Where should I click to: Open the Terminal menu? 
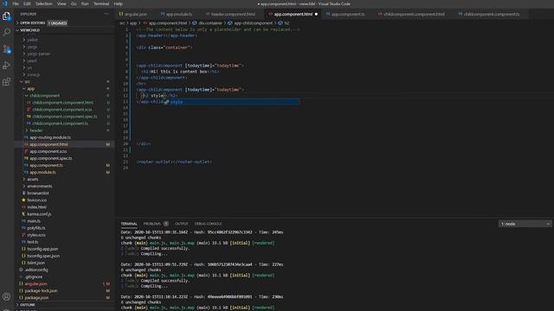click(x=101, y=3)
